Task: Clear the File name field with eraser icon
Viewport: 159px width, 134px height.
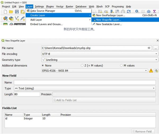Action: coord(149,48)
